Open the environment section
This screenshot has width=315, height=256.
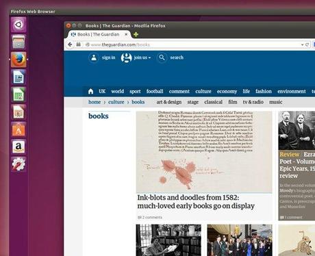coord(292,91)
